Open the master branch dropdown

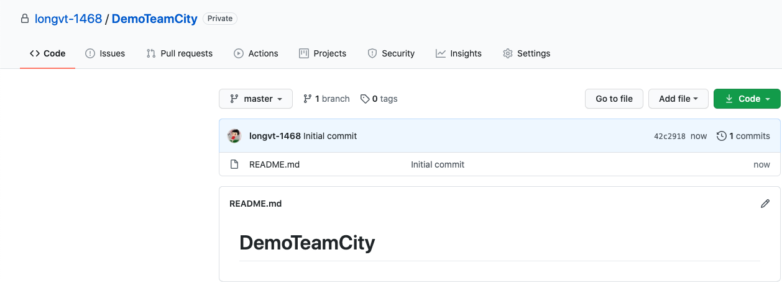255,99
